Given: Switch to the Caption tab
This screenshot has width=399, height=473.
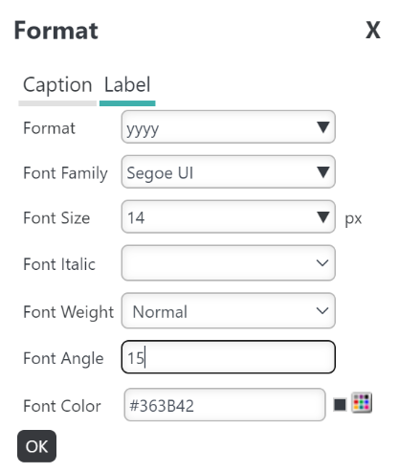Looking at the screenshot, I should point(57,85).
